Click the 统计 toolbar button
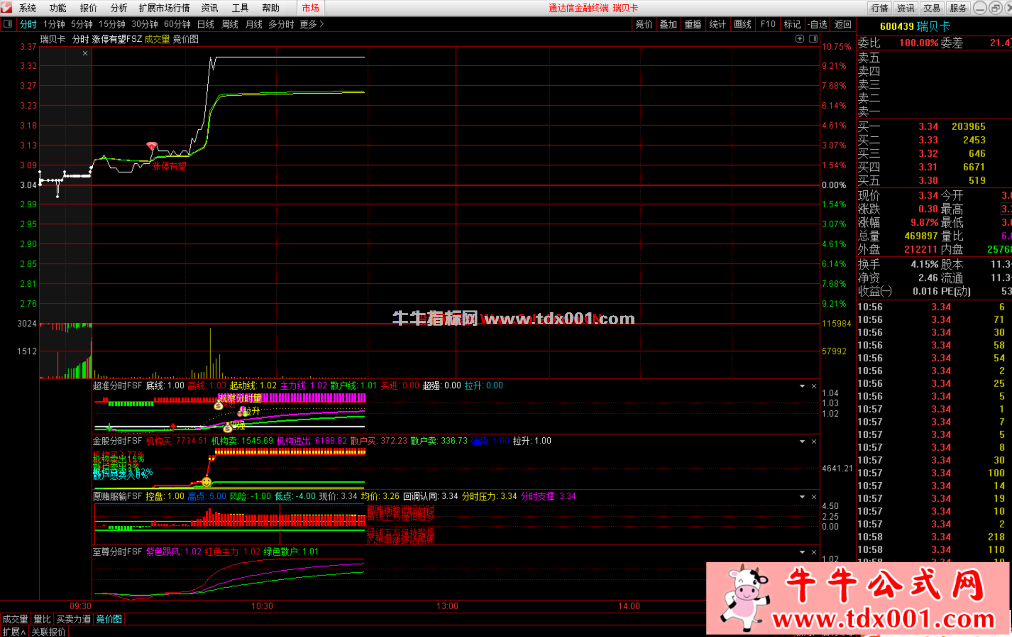1012x637 pixels. [717, 24]
